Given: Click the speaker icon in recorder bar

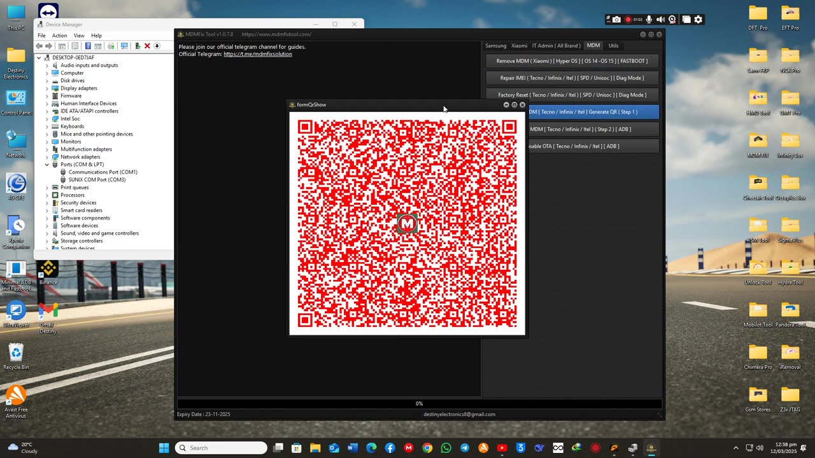Looking at the screenshot, I should coord(660,20).
